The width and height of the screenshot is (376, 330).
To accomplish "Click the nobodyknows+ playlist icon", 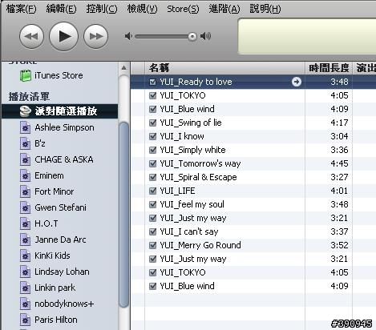I will (25, 304).
